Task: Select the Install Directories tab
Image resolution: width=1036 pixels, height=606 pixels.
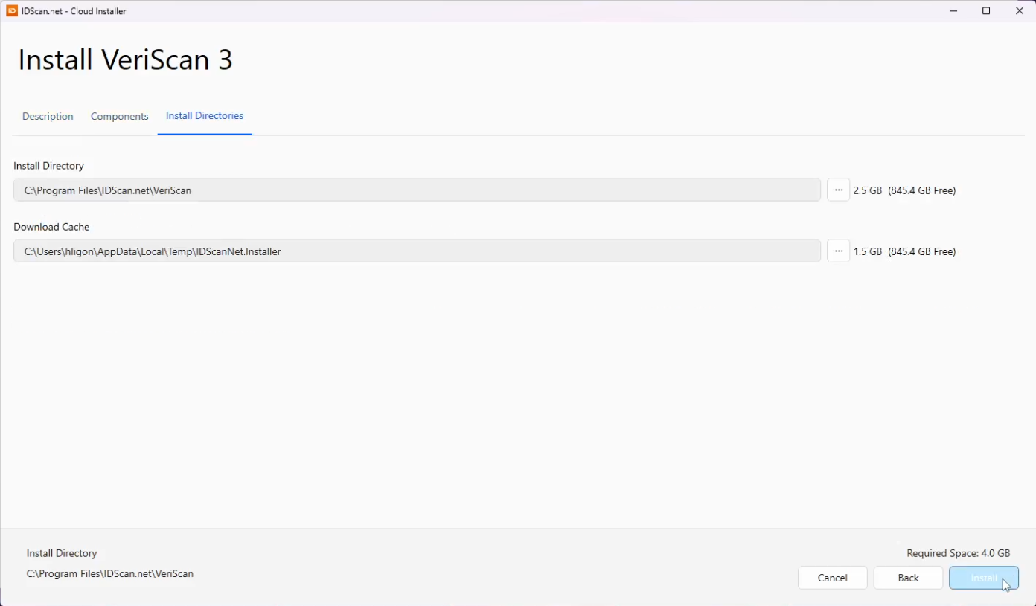Action: point(205,116)
